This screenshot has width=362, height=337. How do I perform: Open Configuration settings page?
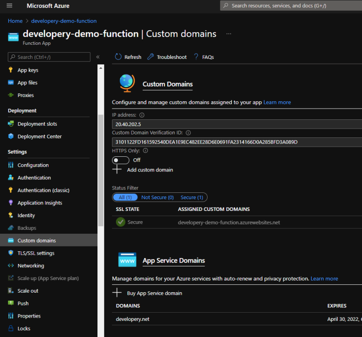[33, 165]
